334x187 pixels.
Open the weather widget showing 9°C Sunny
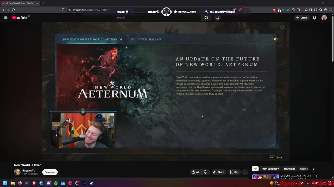[x=275, y=183]
